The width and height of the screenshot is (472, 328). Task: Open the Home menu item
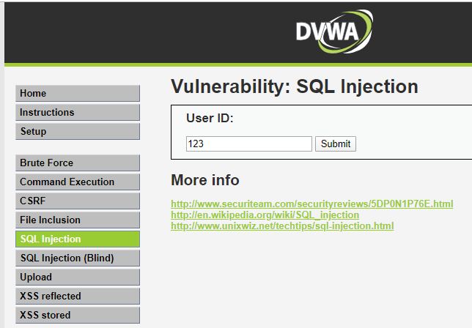point(77,94)
